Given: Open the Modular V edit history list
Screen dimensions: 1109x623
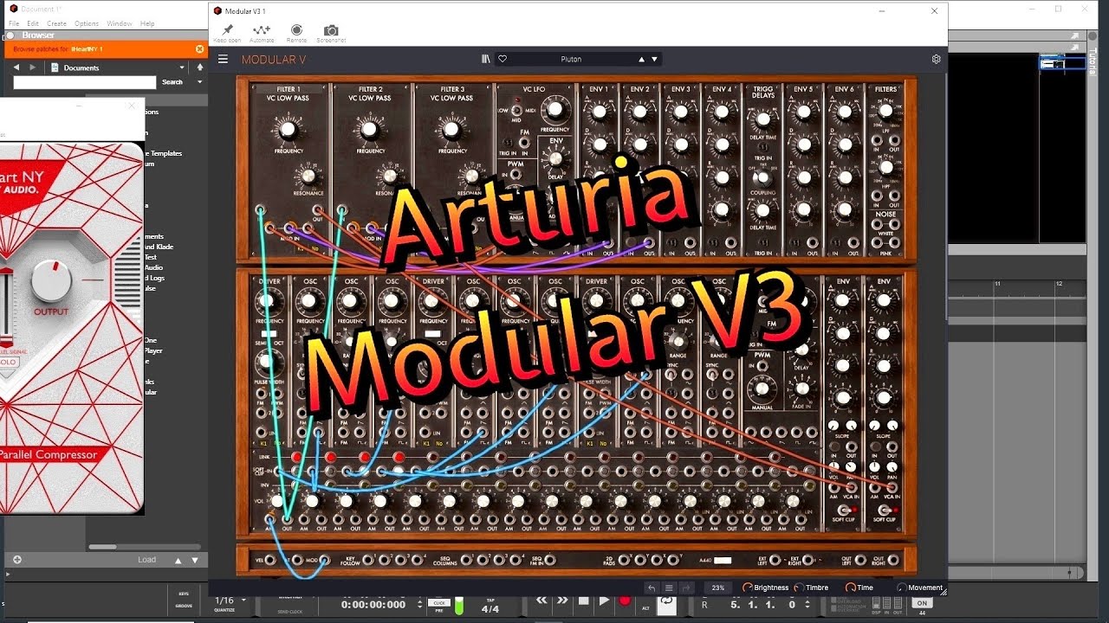Looking at the screenshot, I should (x=669, y=588).
